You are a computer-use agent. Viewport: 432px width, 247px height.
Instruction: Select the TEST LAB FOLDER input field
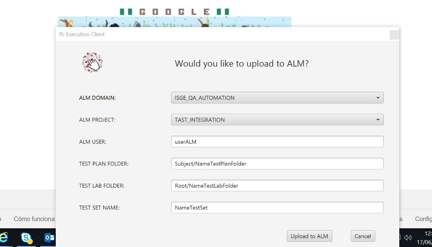pyautogui.click(x=277, y=186)
